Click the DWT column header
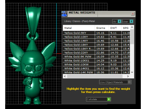The height and width of the screenshot is (109, 146). click(115, 28)
